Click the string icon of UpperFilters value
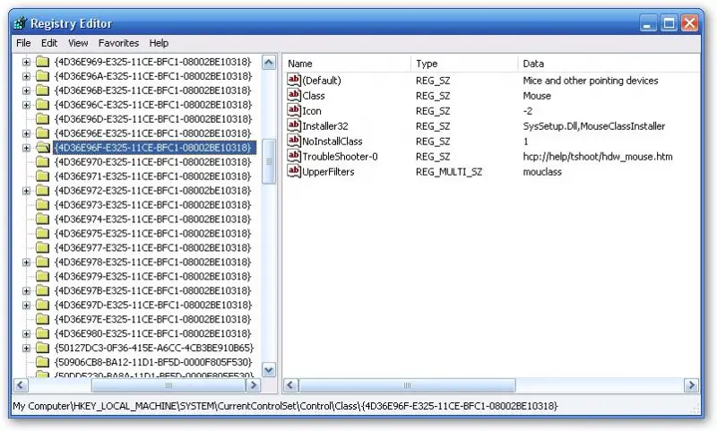The image size is (717, 431). (x=294, y=171)
